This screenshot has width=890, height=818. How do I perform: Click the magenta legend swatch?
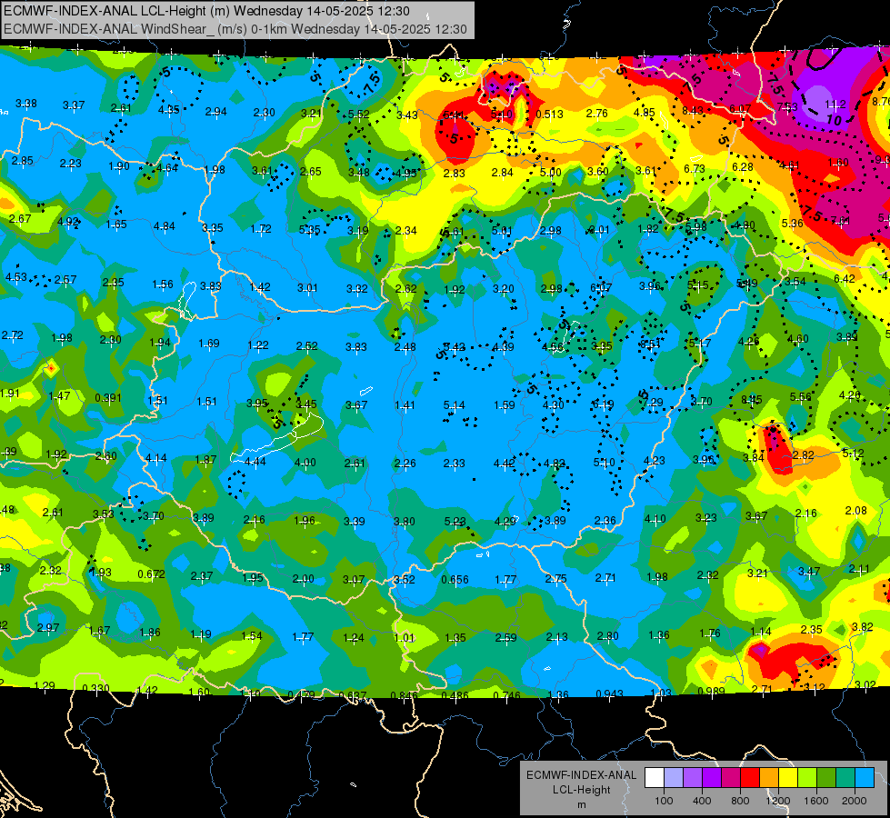pyautogui.click(x=731, y=778)
